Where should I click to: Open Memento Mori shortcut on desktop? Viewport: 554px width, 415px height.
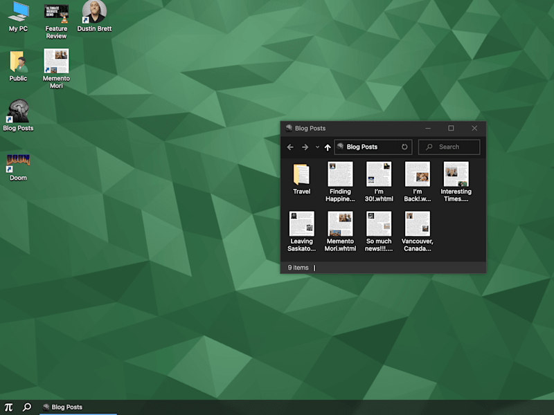click(56, 68)
